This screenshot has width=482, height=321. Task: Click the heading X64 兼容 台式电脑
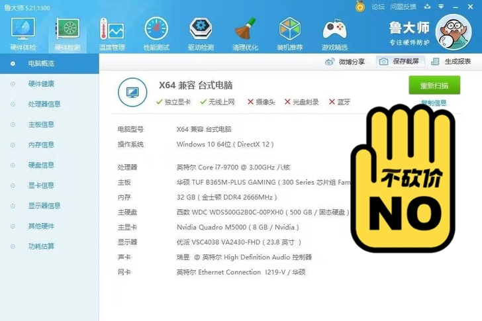point(195,85)
